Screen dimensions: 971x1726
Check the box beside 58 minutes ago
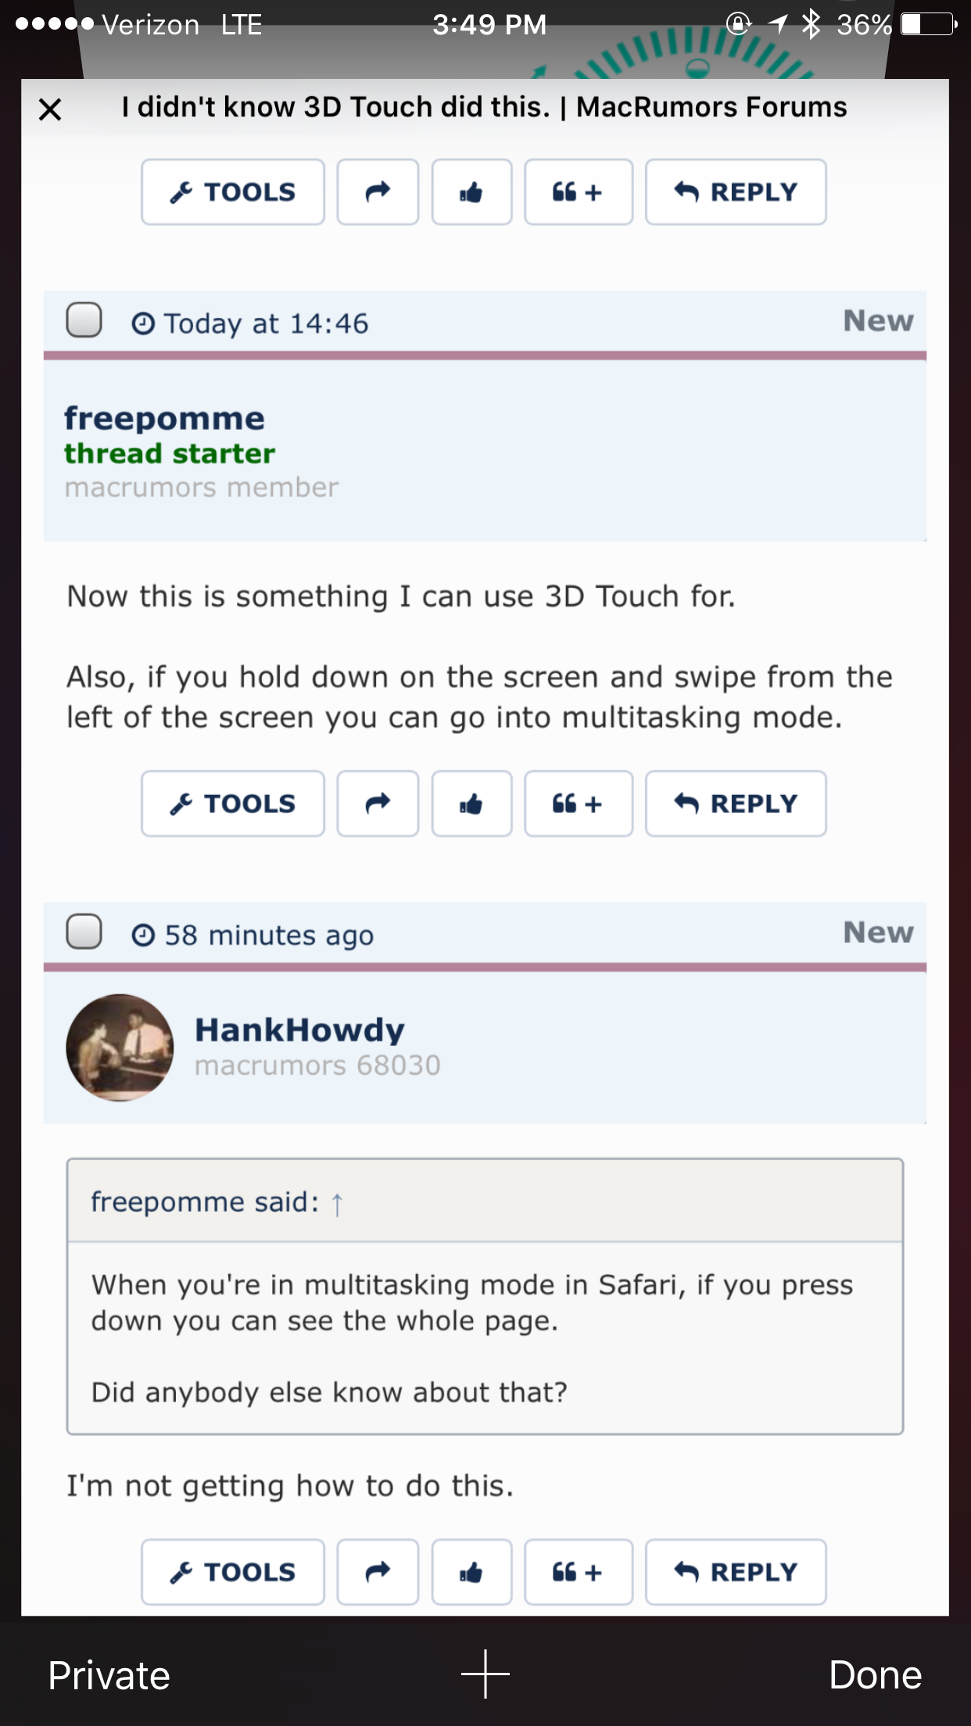84,932
